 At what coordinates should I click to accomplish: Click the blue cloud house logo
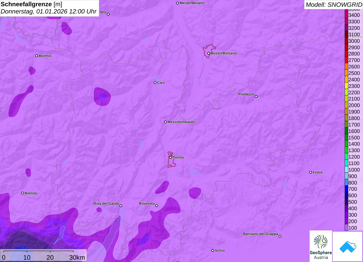tap(348, 246)
